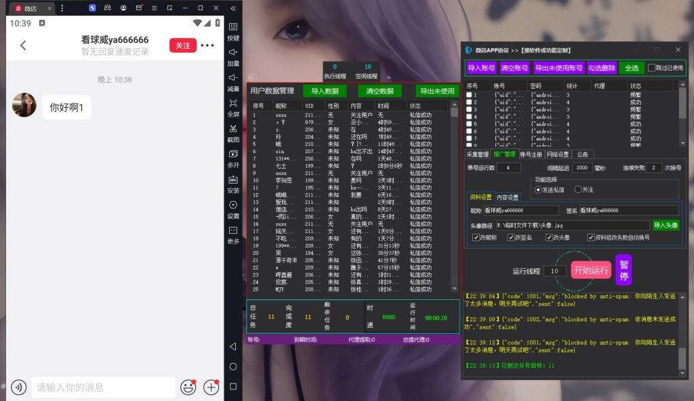The image size is (694, 401).
Task: Toggle the 跳过已使用 checkbox
Action: click(x=651, y=68)
